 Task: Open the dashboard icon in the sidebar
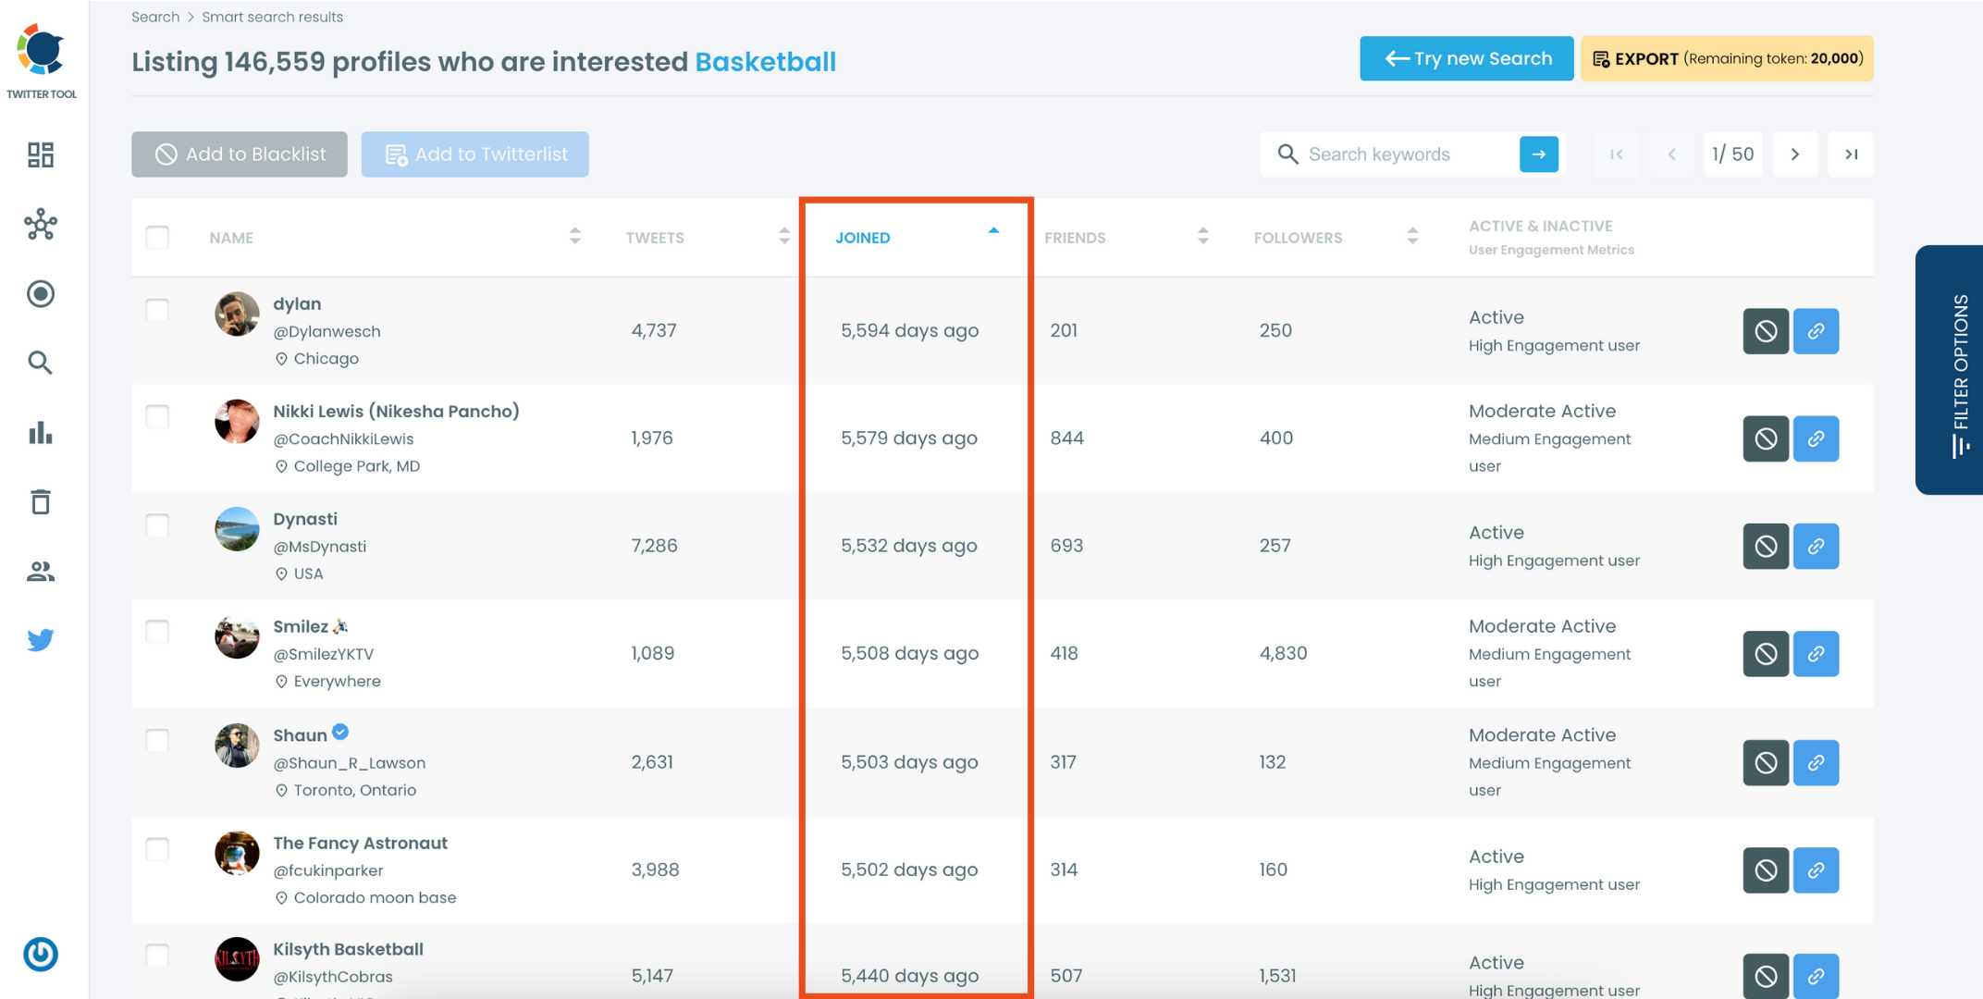[x=41, y=154]
